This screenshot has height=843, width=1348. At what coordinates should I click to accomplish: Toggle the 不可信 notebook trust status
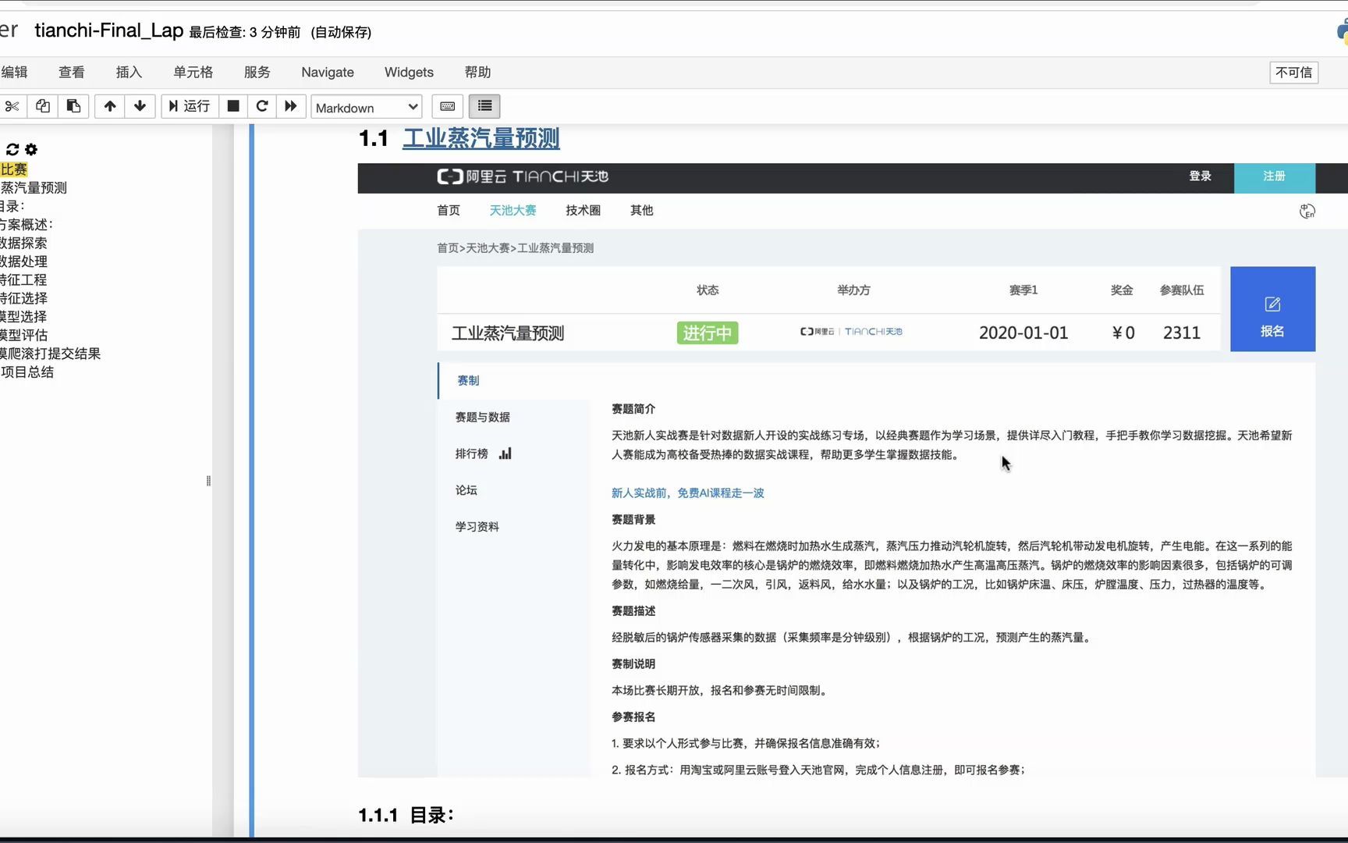coord(1293,72)
